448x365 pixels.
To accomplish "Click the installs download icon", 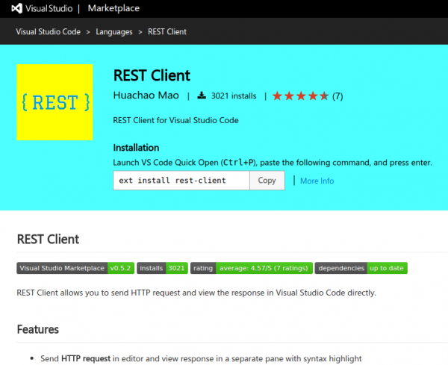I will coord(202,96).
